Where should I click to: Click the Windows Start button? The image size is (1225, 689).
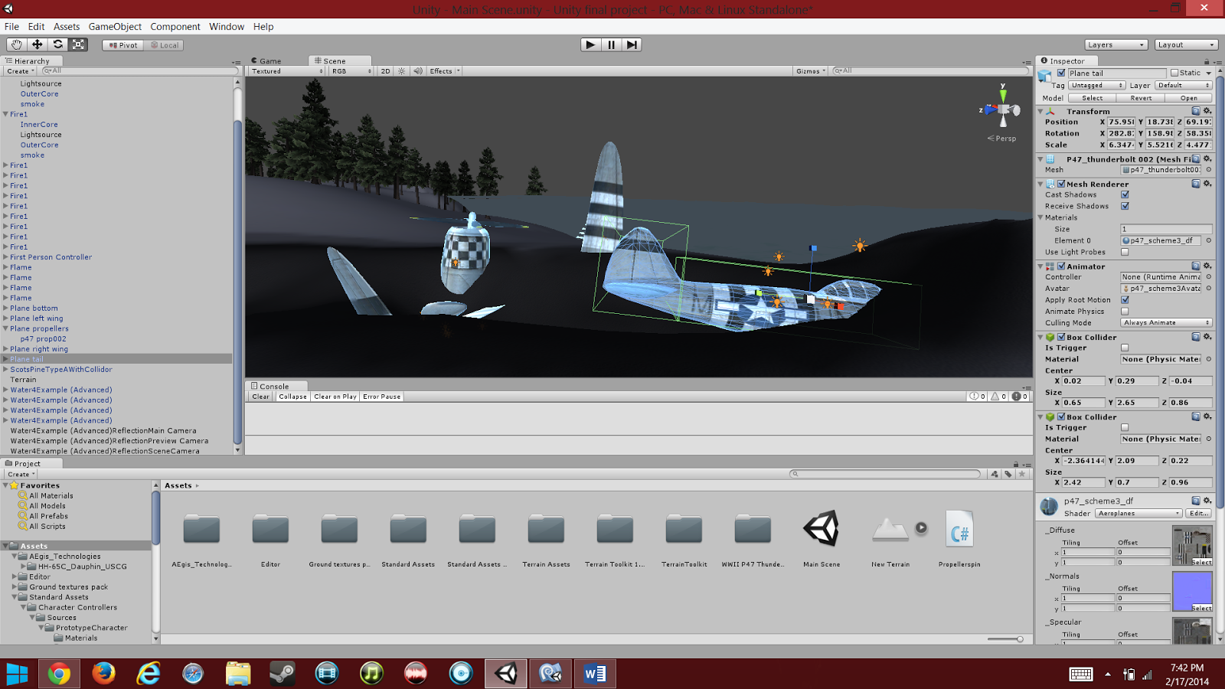(17, 674)
